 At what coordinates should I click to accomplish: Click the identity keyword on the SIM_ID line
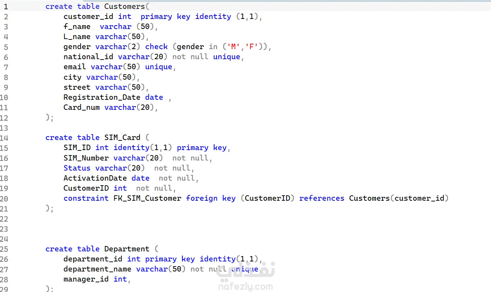[x=132, y=148]
